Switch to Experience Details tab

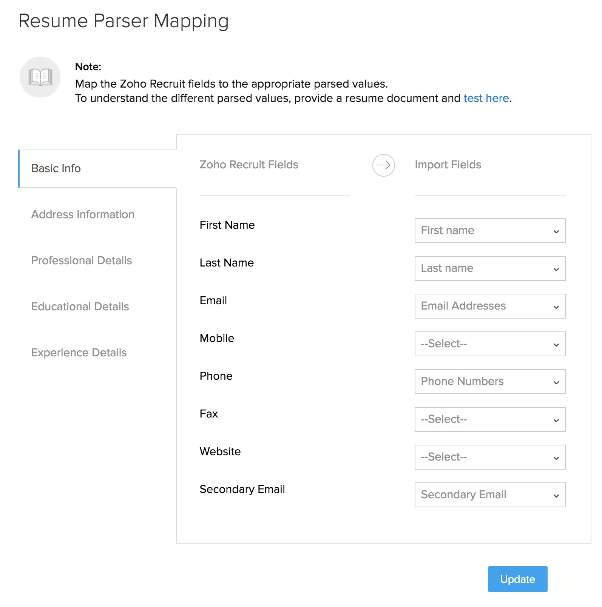pyautogui.click(x=79, y=353)
